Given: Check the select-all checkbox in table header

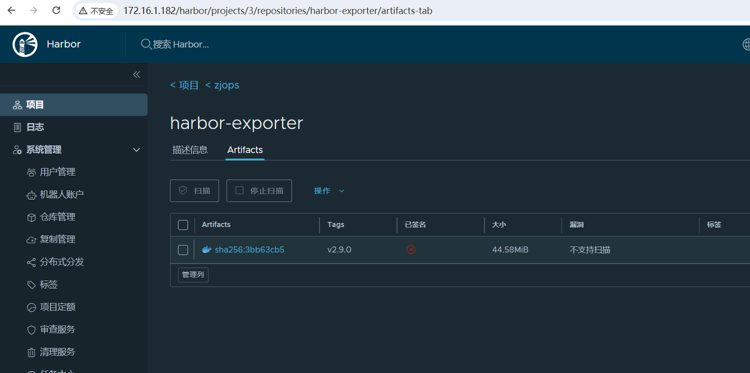Looking at the screenshot, I should point(183,225).
